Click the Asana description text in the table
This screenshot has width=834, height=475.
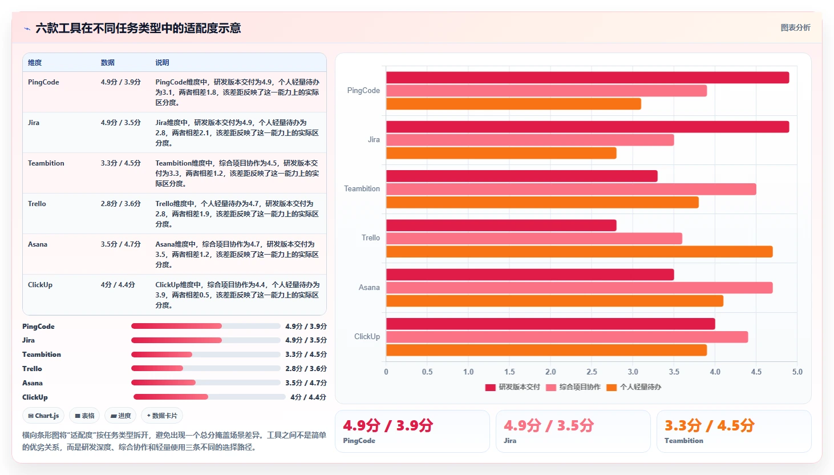(237, 255)
